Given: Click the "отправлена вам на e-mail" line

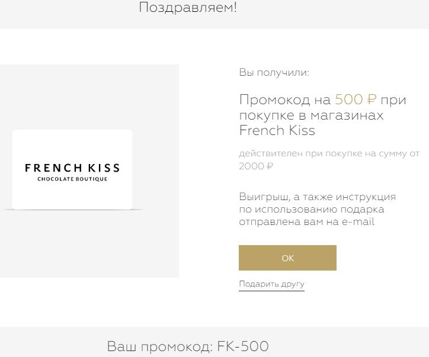Looking at the screenshot, I should tap(306, 222).
